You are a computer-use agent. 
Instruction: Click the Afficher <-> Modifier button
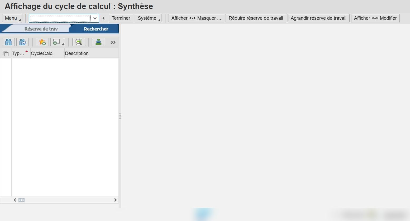[375, 18]
